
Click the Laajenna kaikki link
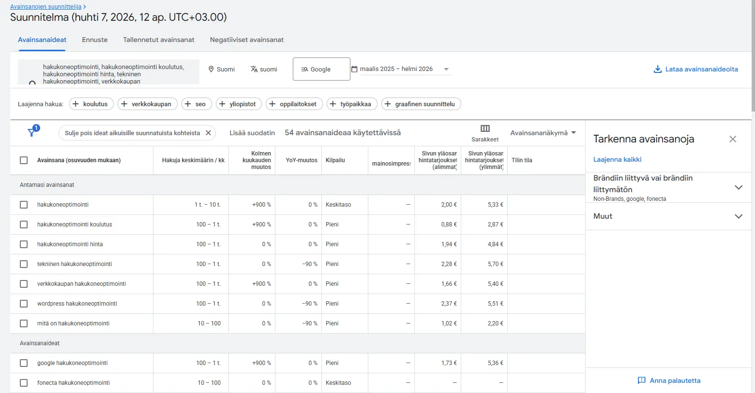click(x=617, y=159)
